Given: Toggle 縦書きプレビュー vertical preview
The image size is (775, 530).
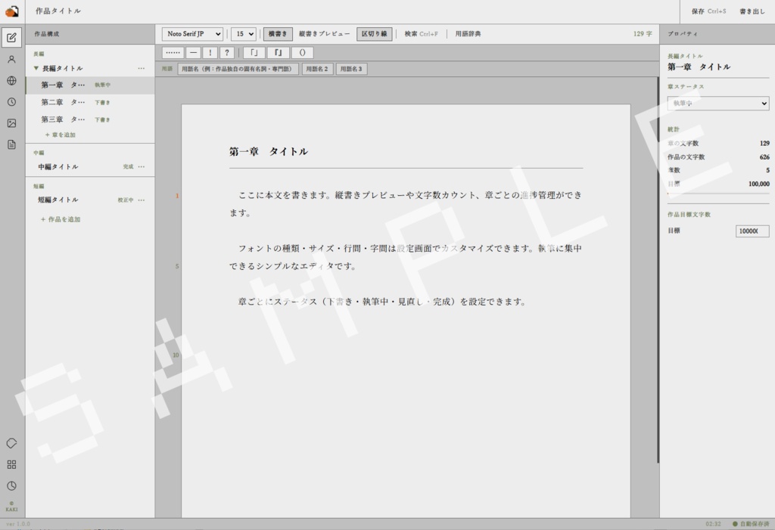Looking at the screenshot, I should click(324, 33).
